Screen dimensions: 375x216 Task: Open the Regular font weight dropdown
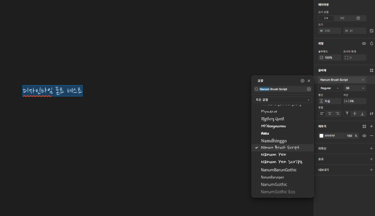tap(329, 88)
